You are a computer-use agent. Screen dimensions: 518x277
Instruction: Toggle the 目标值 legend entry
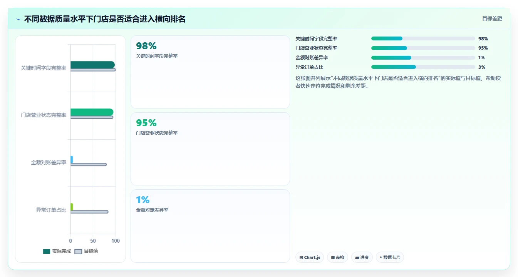(86, 251)
